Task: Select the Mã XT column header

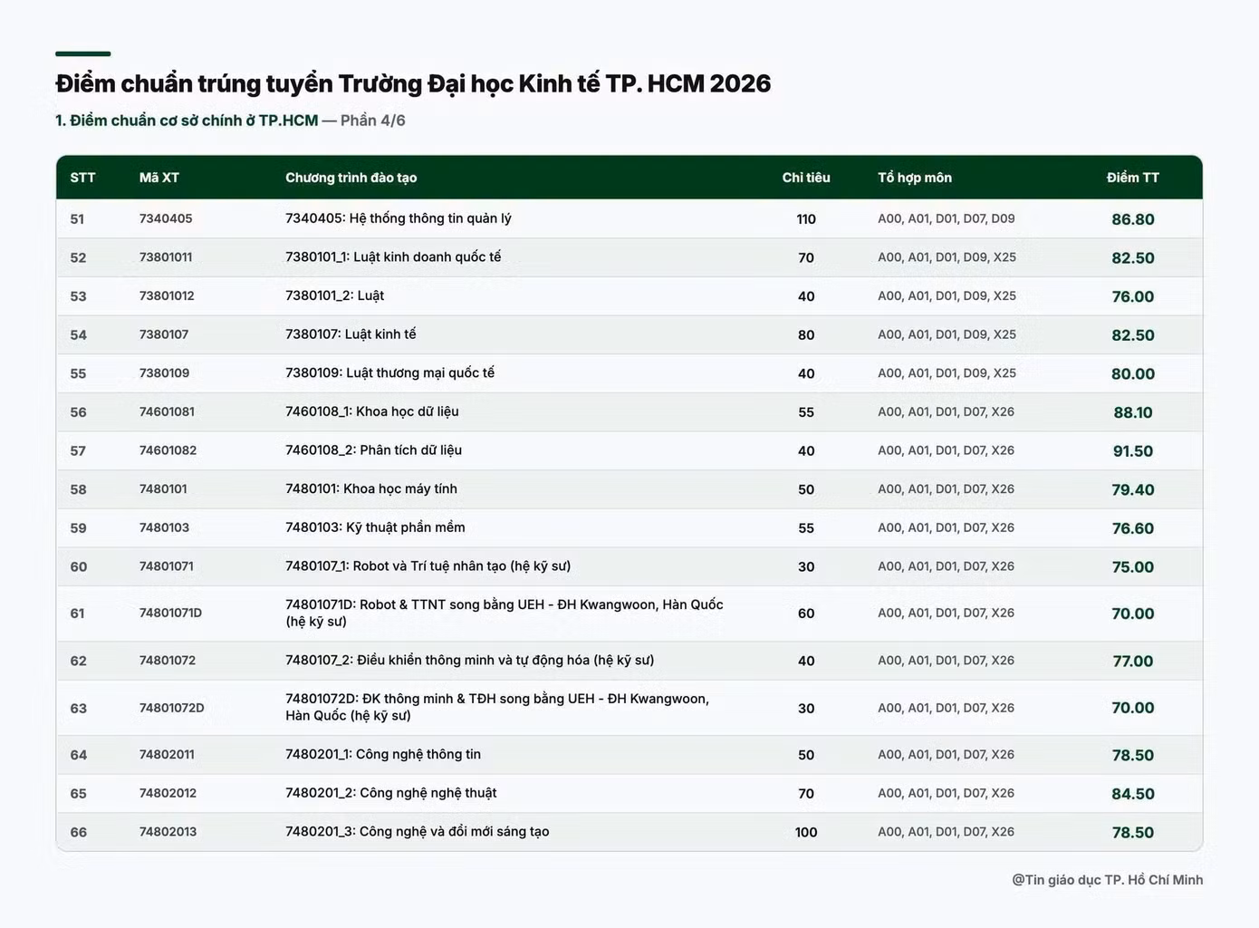Action: [159, 178]
